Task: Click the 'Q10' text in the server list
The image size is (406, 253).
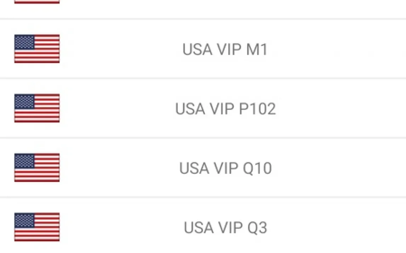Action: click(257, 168)
